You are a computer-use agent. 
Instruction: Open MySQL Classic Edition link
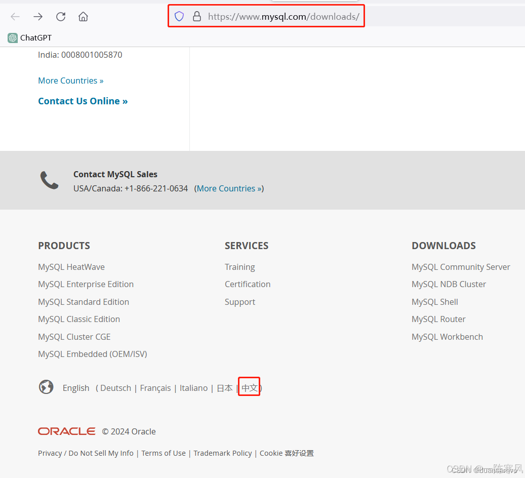coord(79,319)
